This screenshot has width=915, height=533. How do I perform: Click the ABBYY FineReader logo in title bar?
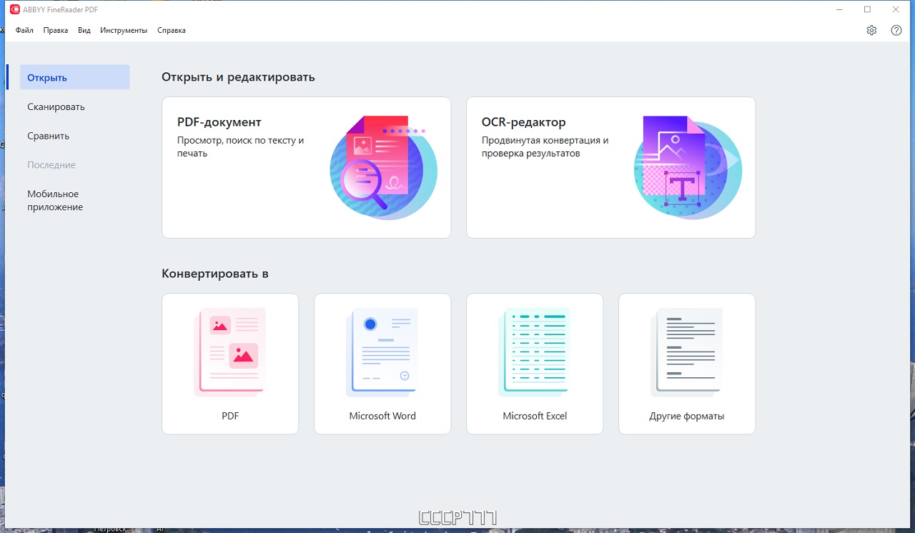[x=14, y=9]
